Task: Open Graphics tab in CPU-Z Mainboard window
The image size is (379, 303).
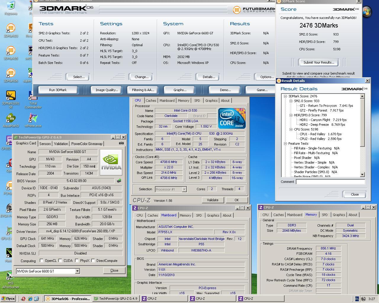Action: click(x=213, y=215)
